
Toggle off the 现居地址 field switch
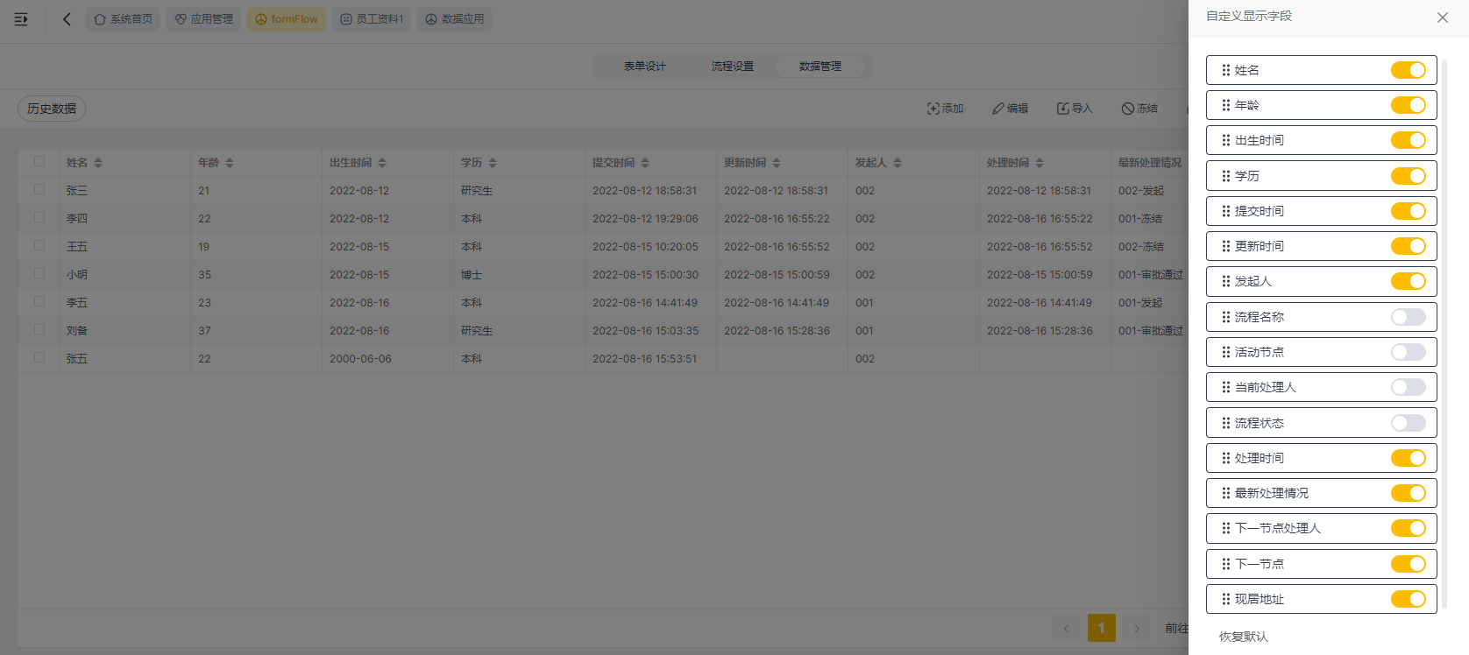tap(1409, 599)
